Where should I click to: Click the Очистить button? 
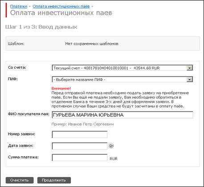pos(20,180)
